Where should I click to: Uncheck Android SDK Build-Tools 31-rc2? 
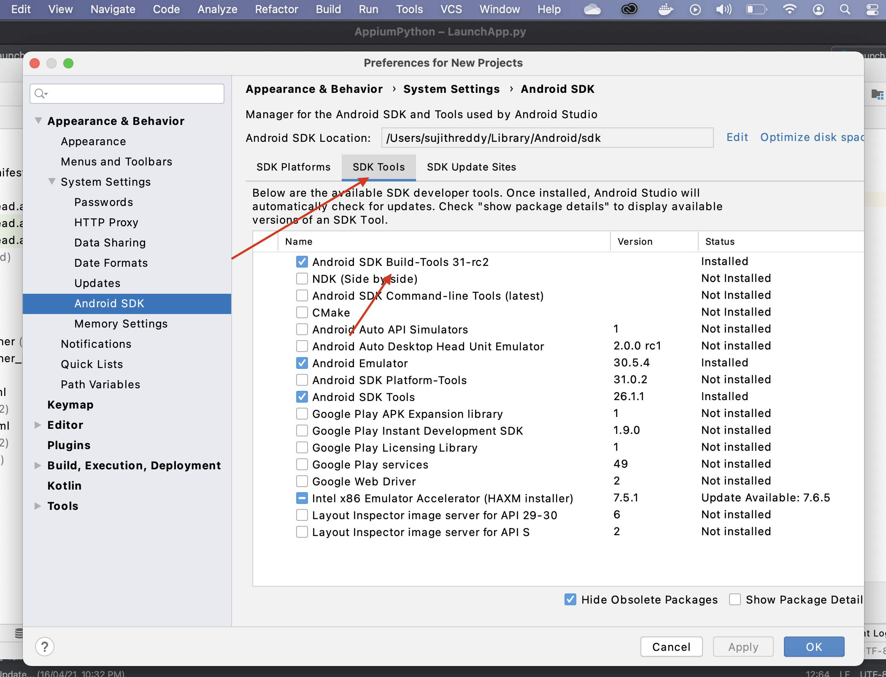[x=302, y=262]
